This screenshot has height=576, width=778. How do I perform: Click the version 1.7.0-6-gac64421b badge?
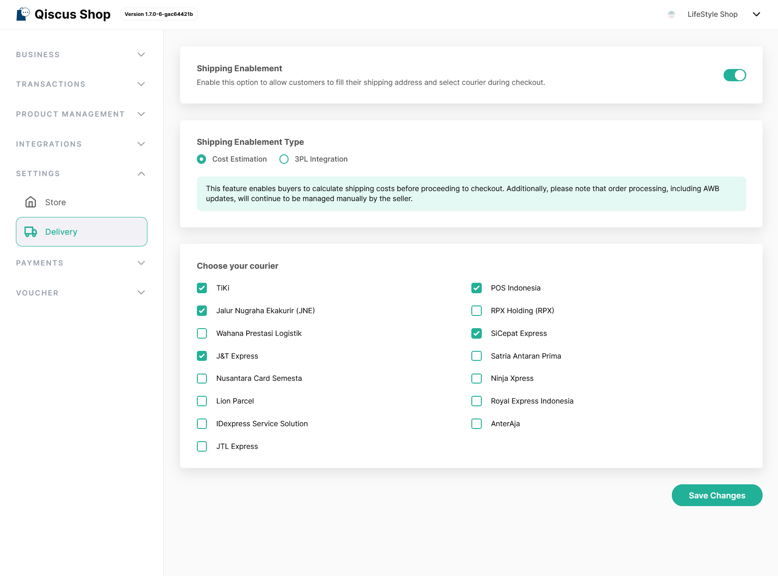(x=159, y=14)
